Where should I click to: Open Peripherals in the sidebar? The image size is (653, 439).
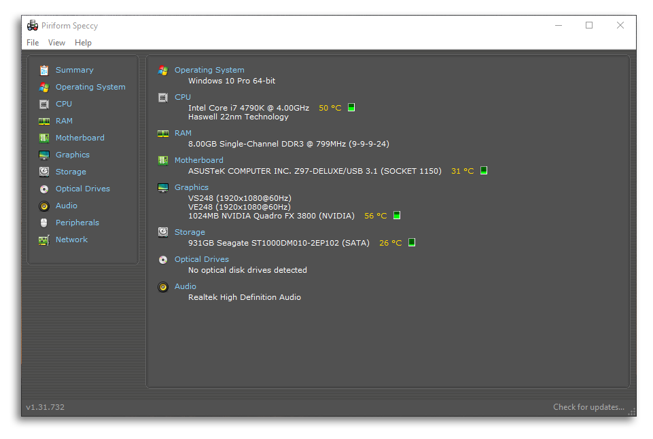click(x=77, y=223)
